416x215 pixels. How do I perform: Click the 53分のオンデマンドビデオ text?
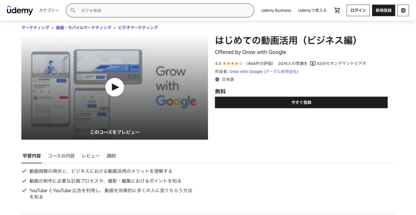pos(341,64)
